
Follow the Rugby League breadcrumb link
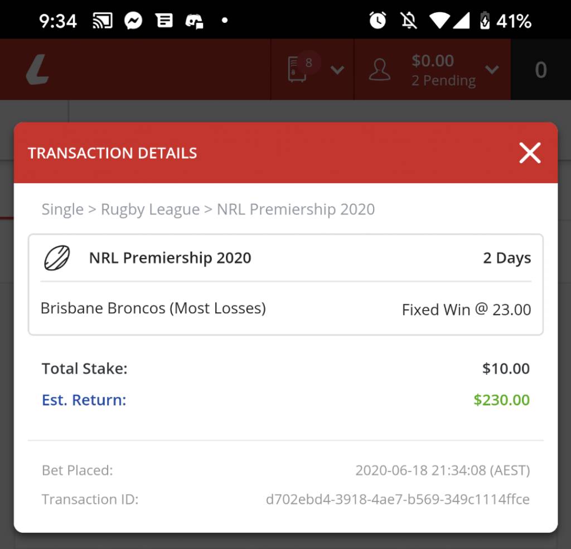tap(150, 209)
